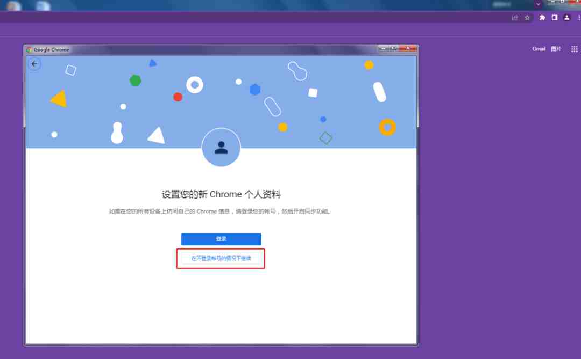Go back using the arrow in profile dialog
581x359 pixels.
point(34,64)
